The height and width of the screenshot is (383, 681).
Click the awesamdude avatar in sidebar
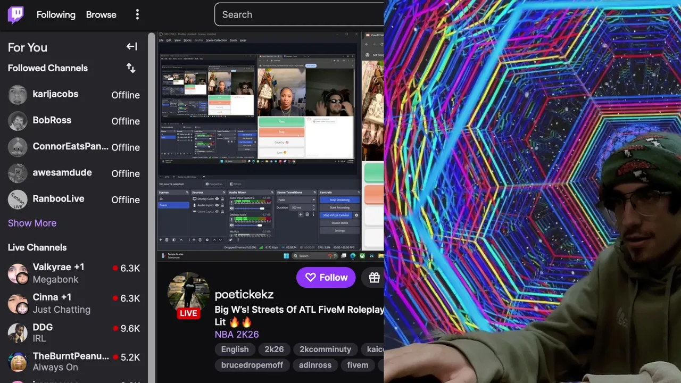pos(18,173)
